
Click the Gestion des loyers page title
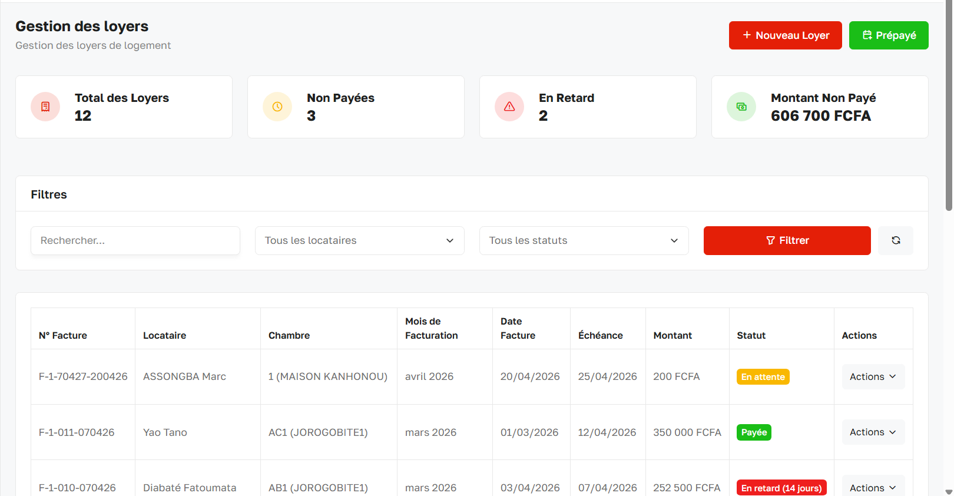tap(82, 27)
